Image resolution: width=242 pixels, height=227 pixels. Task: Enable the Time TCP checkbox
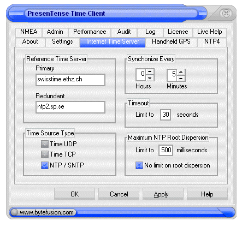(x=45, y=154)
